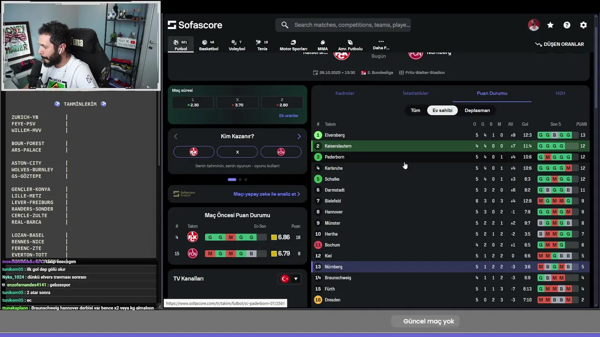The height and width of the screenshot is (337, 600).
Task: Open Karlsruhe team in standings
Action: click(334, 168)
